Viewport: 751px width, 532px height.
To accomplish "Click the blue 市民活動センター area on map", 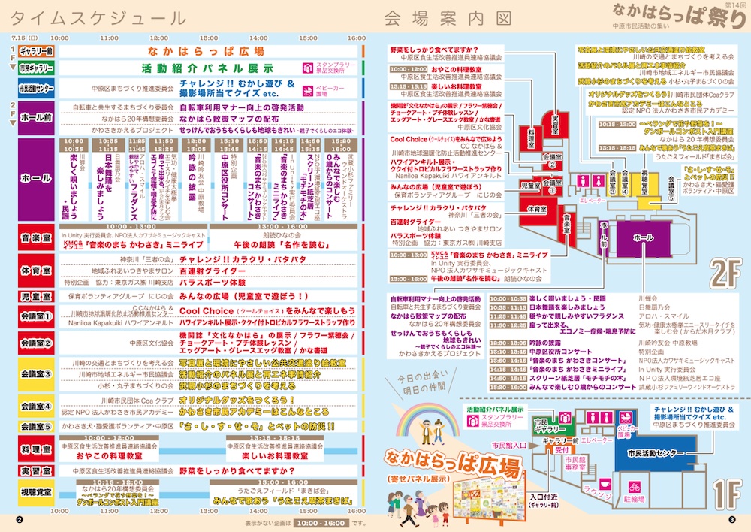I will pyautogui.click(x=654, y=452).
